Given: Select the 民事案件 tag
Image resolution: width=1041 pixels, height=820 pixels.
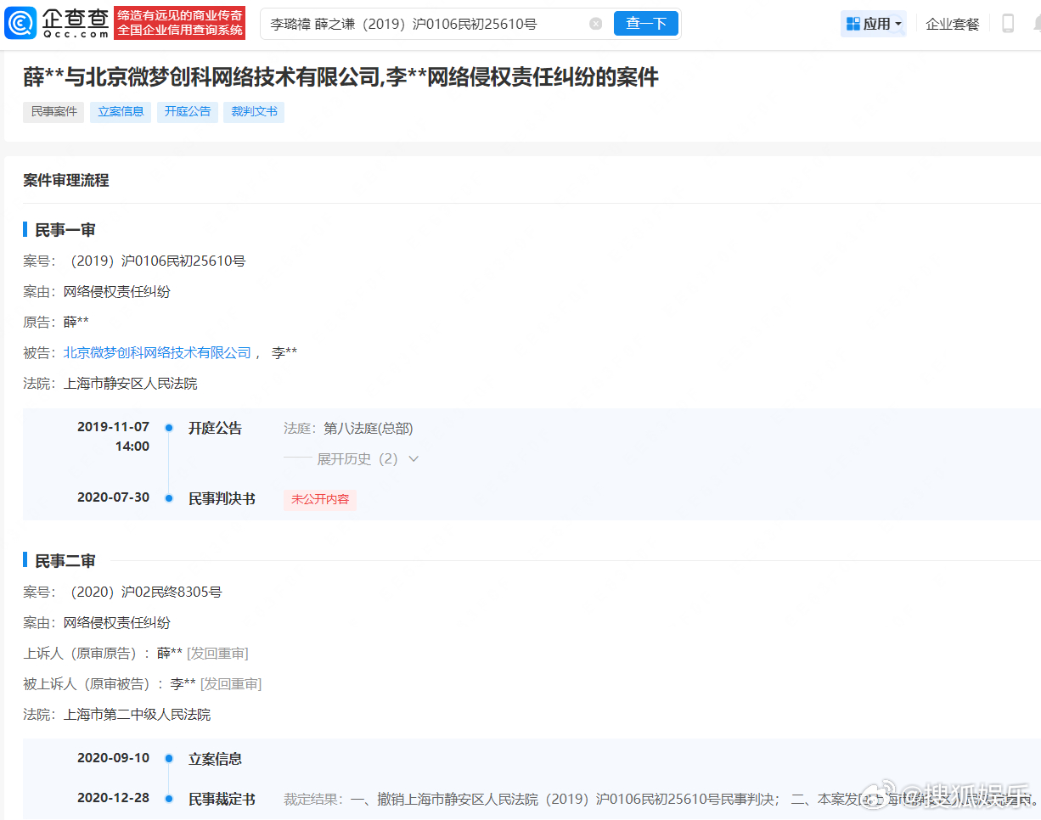Looking at the screenshot, I should (x=53, y=112).
